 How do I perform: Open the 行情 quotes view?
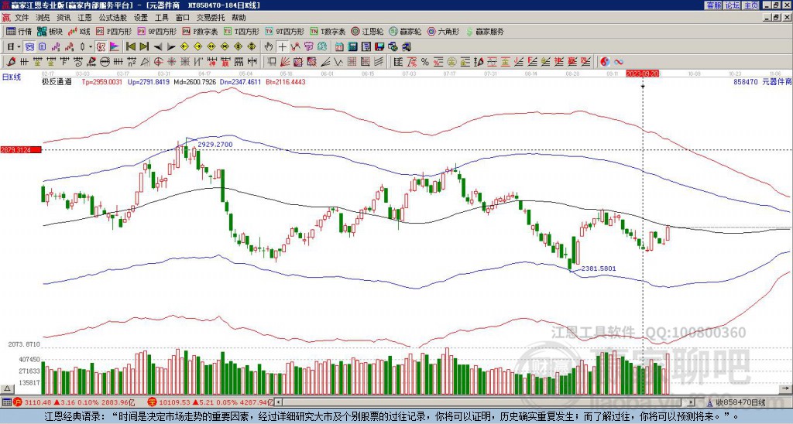19,31
